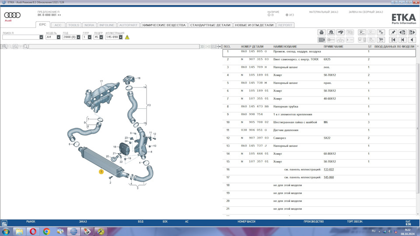The width and height of the screenshot is (420, 236).
Task: Click the plain magnifier search icon
Action: pos(26,47)
